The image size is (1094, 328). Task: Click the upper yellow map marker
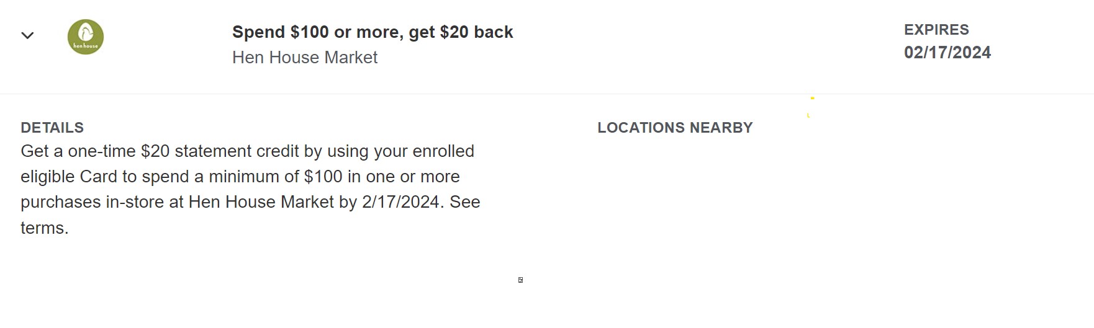(x=812, y=98)
